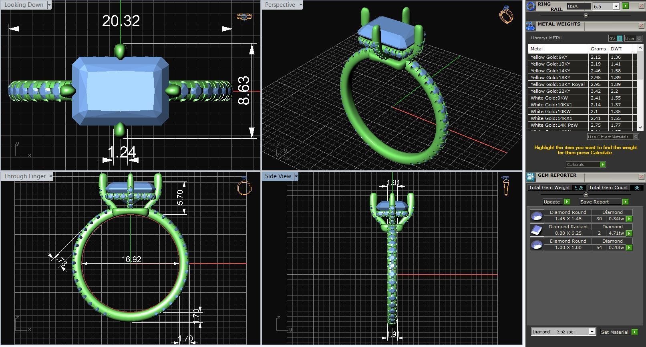
Task: Click the green arrow next to ring size
Action: [626, 6]
